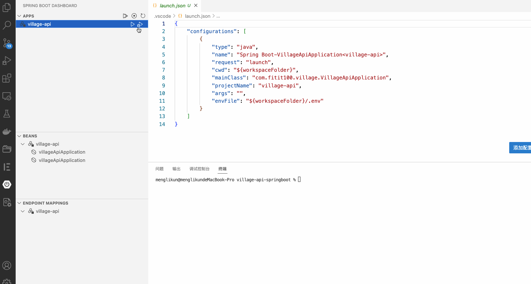
Task: Click launch.json in the breadcrumb
Action: pyautogui.click(x=197, y=16)
